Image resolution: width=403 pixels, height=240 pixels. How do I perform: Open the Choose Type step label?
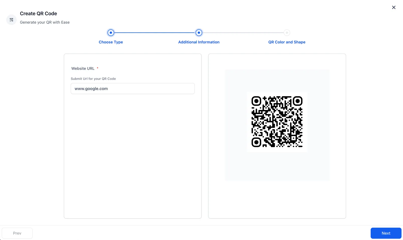point(111,42)
